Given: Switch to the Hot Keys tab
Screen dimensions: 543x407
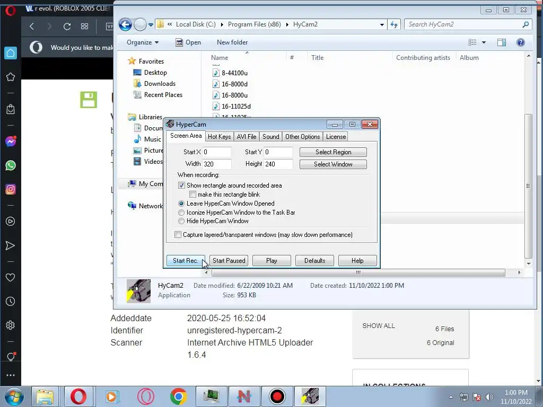Looking at the screenshot, I should [219, 137].
